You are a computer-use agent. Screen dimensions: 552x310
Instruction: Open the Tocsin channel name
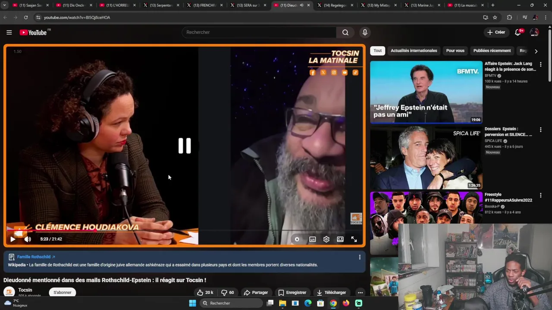(x=25, y=290)
